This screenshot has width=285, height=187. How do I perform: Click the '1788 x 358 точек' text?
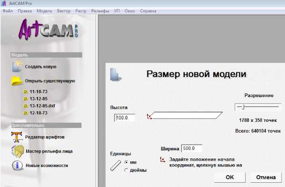258,120
